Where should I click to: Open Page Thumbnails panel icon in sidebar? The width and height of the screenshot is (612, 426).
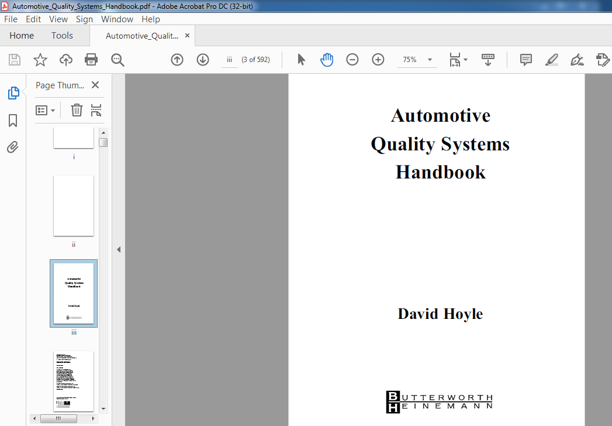coord(13,93)
